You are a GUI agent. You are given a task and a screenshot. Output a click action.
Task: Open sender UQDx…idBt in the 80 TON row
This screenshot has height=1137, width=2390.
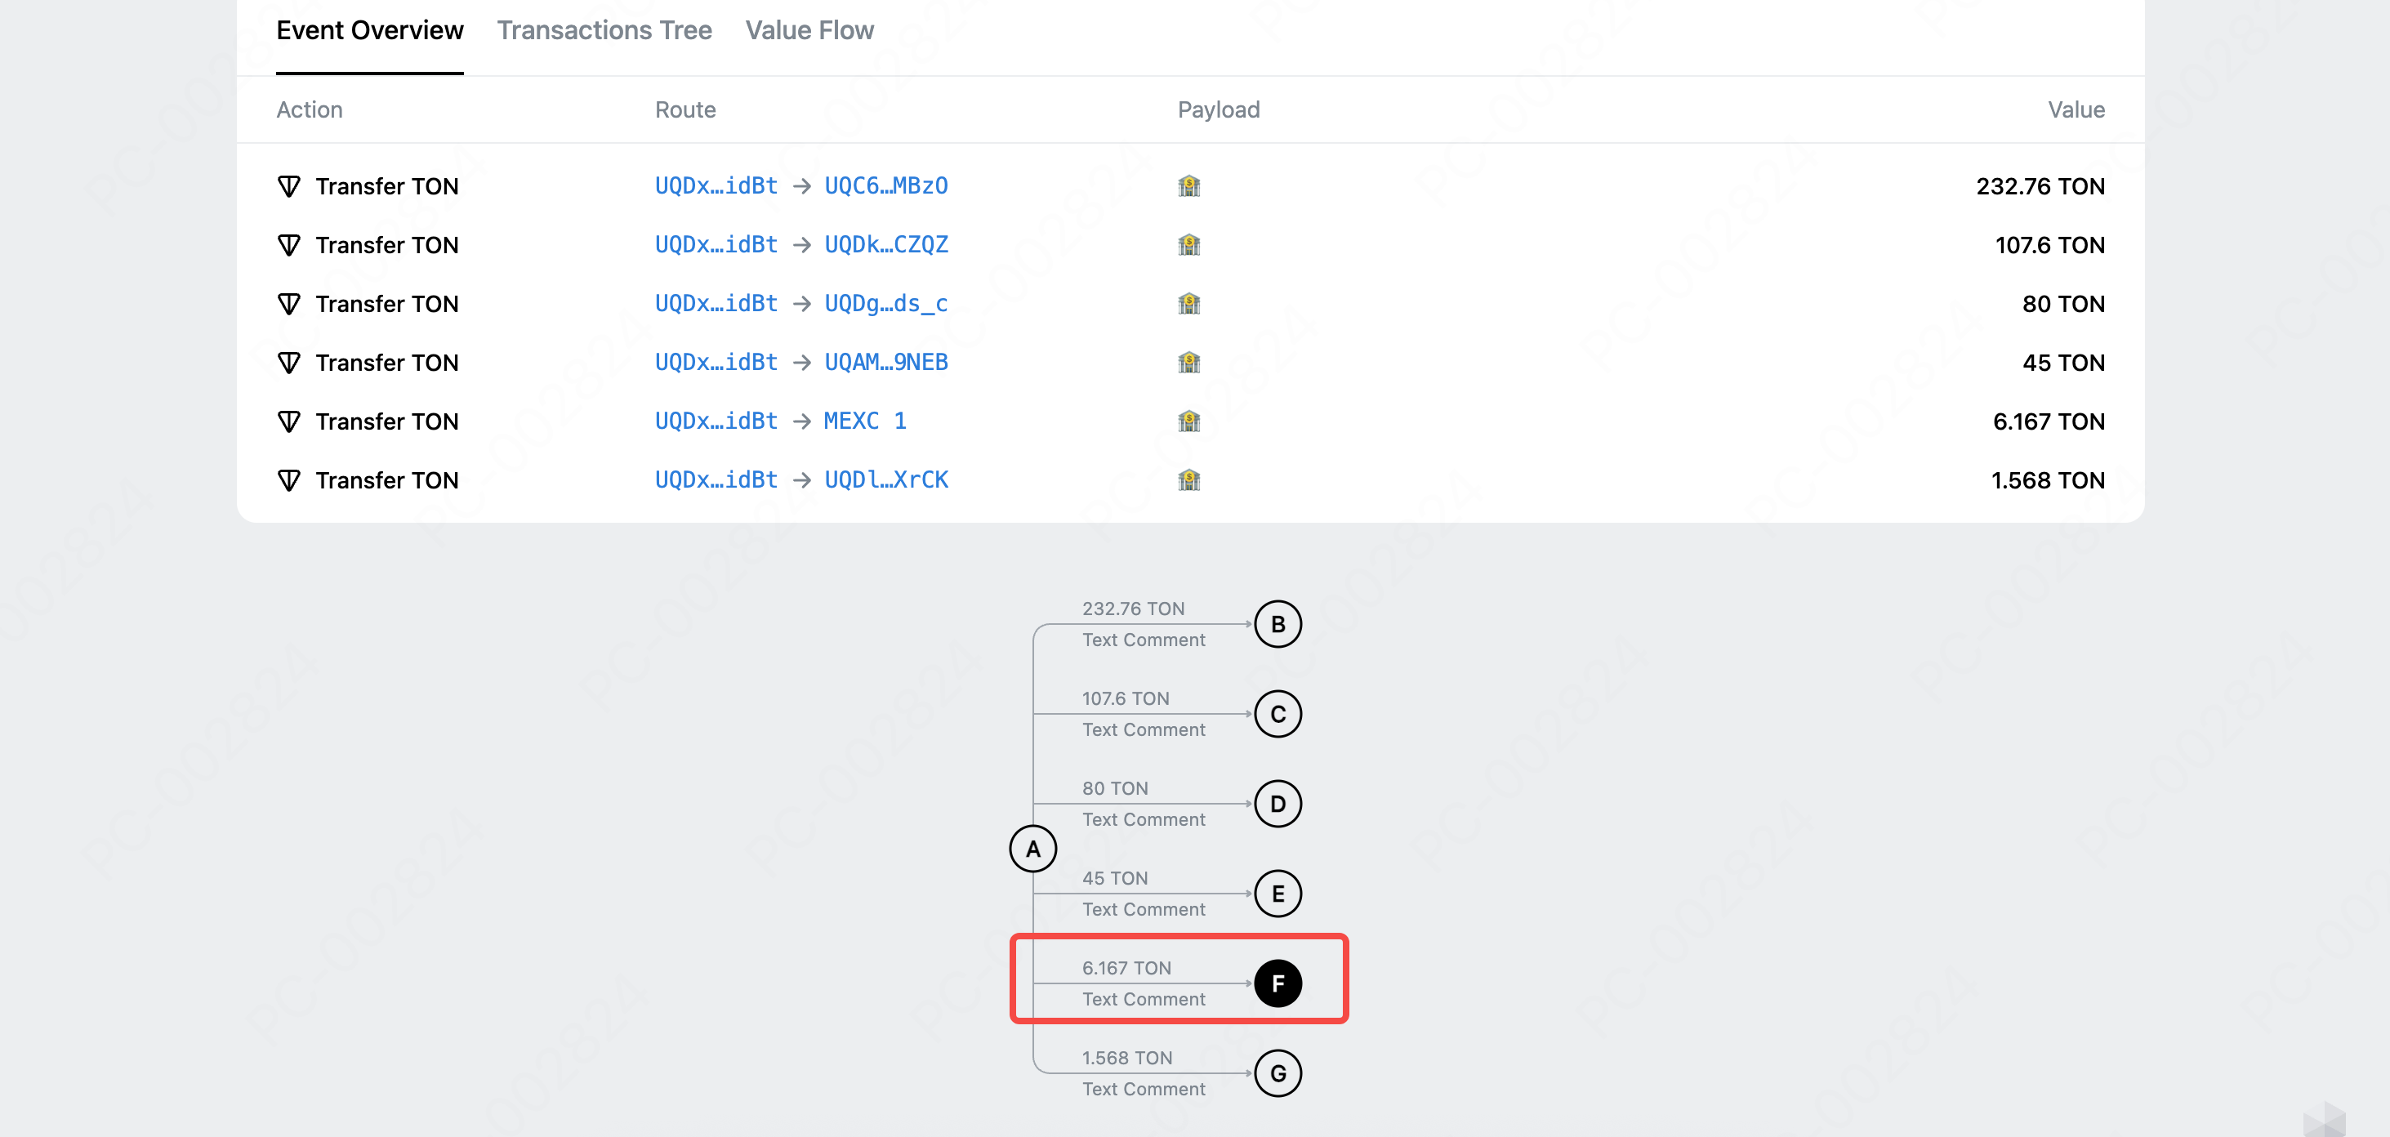[x=716, y=304]
